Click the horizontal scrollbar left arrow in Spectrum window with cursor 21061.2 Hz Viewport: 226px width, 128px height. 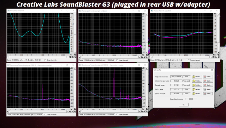(x=8, y=111)
